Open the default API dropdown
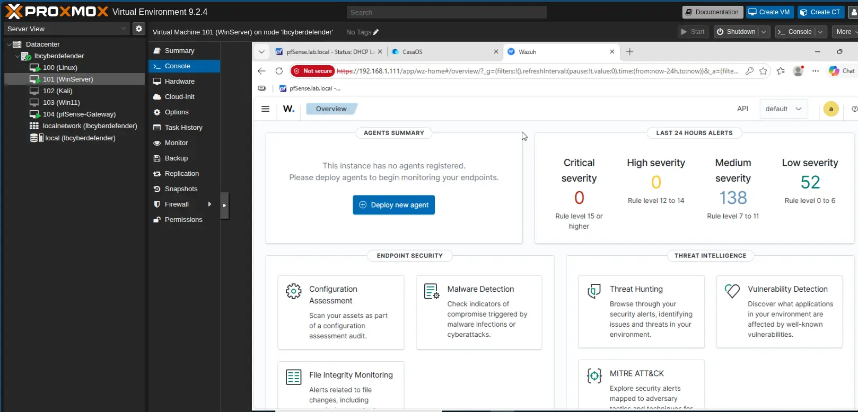Screen dimensions: 858x412 pos(784,109)
